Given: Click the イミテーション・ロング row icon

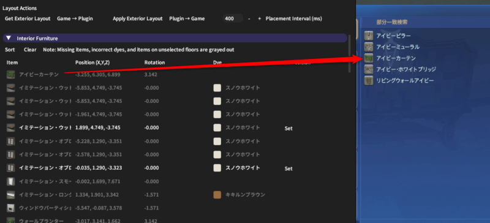Looking at the screenshot, I should [10, 195].
